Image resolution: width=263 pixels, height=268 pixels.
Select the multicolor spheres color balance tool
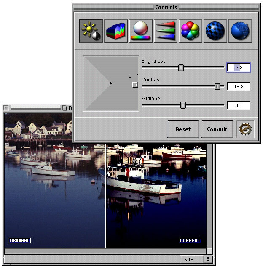pos(191,31)
